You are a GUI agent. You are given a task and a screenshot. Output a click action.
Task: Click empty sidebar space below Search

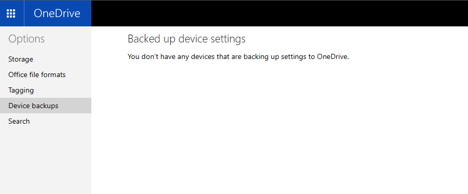tap(46, 161)
